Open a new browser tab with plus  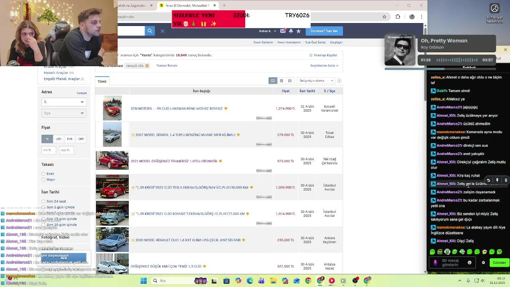pos(224,5)
